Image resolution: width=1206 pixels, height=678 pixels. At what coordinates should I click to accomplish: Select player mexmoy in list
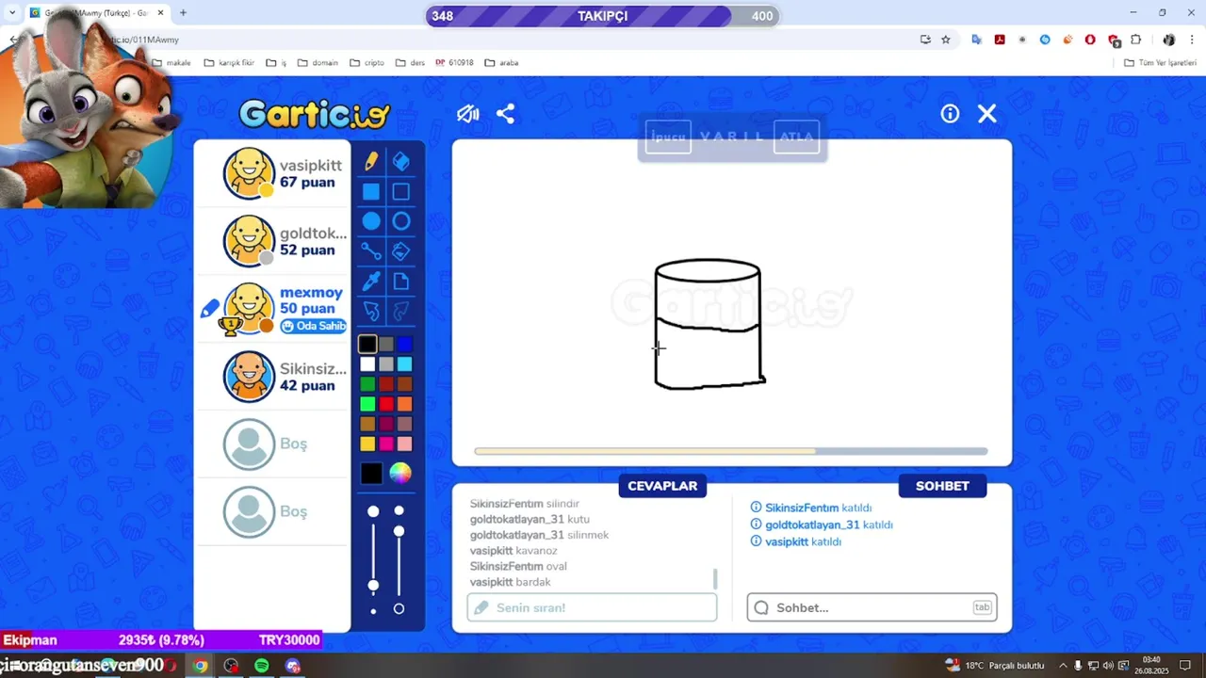tap(272, 309)
